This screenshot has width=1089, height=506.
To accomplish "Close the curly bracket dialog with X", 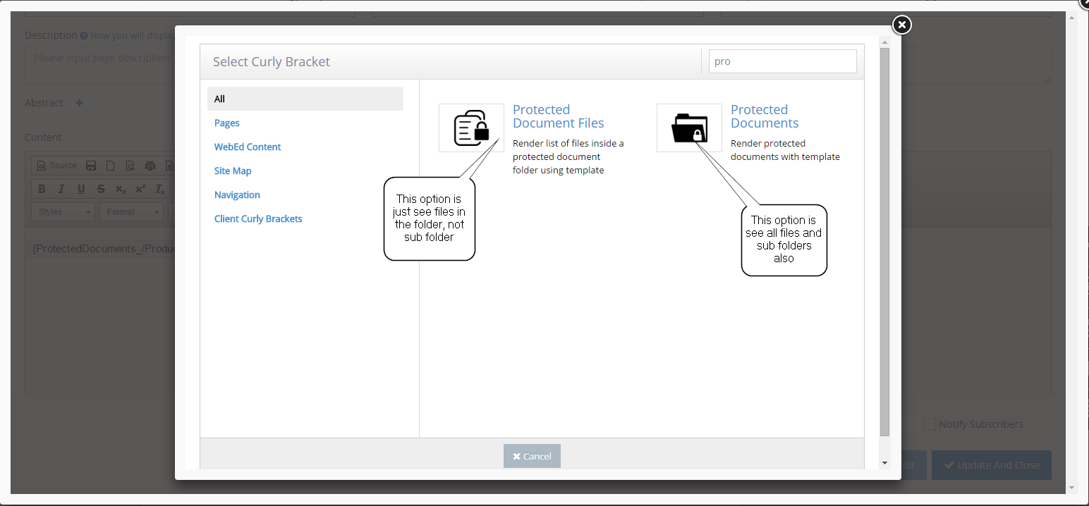I will coord(901,25).
